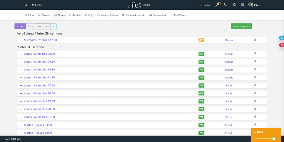Screen dimensions: 284x142
Task: Click the magic wand icon in header
Action: 218,5
